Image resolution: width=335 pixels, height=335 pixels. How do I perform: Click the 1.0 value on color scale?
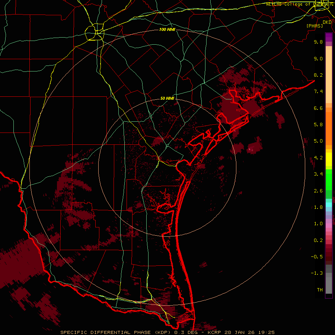coord(318,224)
